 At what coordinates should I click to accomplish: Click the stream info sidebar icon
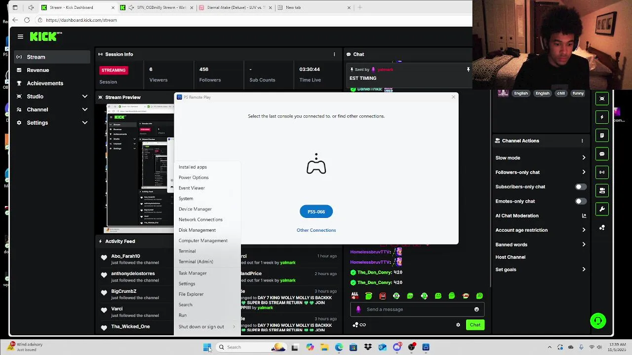[602, 99]
